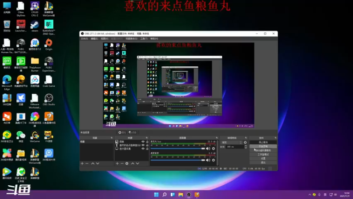353x199 pixels.
Task: Select 场景 in the Scenes list
Action: click(97, 142)
